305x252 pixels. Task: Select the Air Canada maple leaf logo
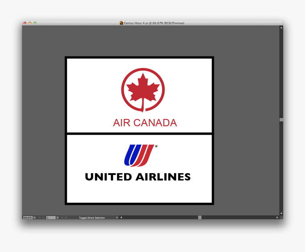click(143, 90)
